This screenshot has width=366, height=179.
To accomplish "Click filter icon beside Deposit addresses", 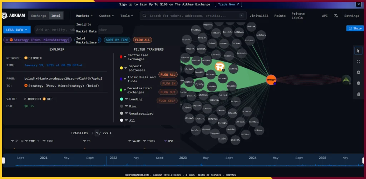I will [x=126, y=68].
